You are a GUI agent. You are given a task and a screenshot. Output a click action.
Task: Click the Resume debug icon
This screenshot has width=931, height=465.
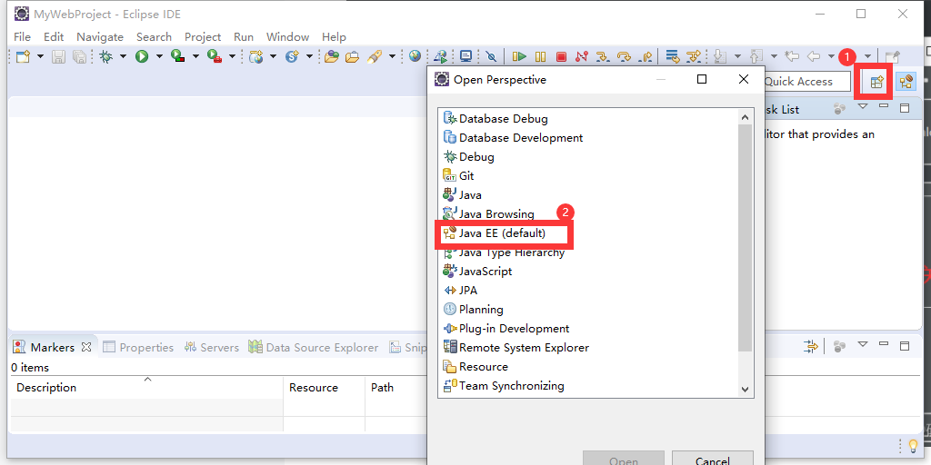tap(519, 56)
